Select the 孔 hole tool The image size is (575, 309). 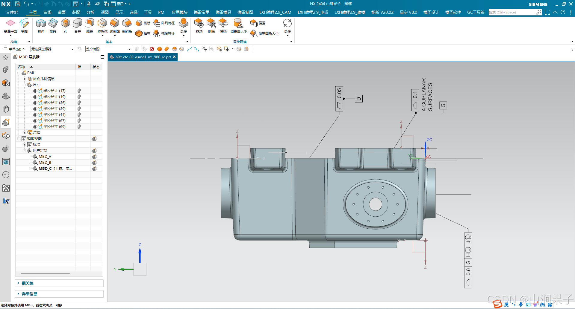[65, 26]
